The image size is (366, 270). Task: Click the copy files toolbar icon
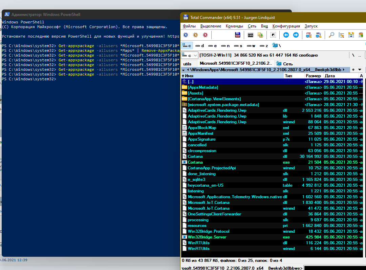tap(260, 35)
